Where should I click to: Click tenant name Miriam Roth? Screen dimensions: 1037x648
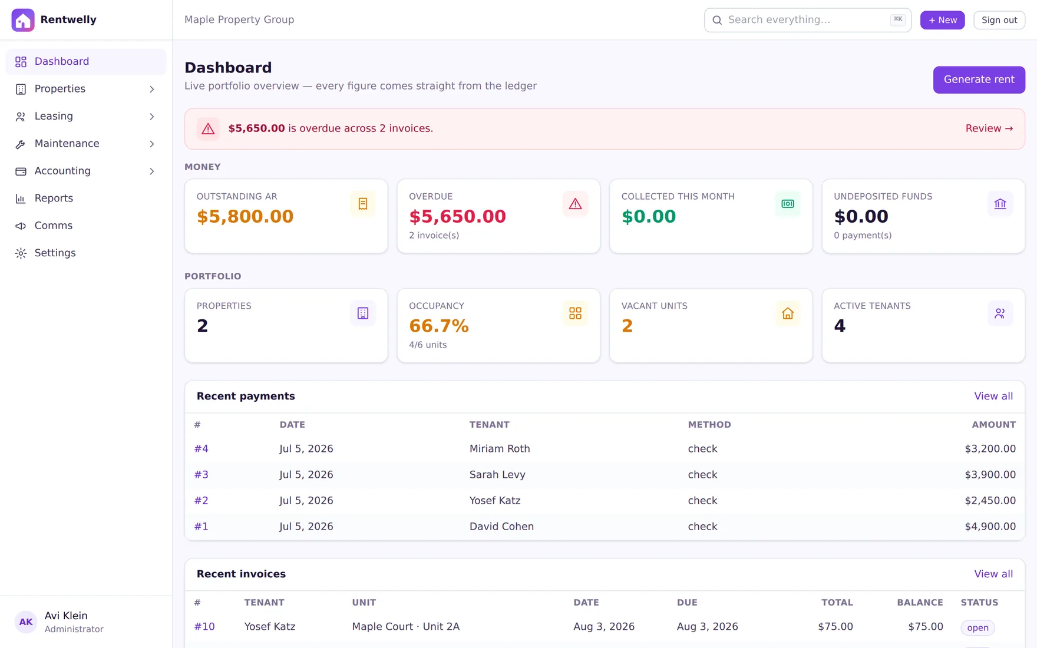click(x=500, y=449)
